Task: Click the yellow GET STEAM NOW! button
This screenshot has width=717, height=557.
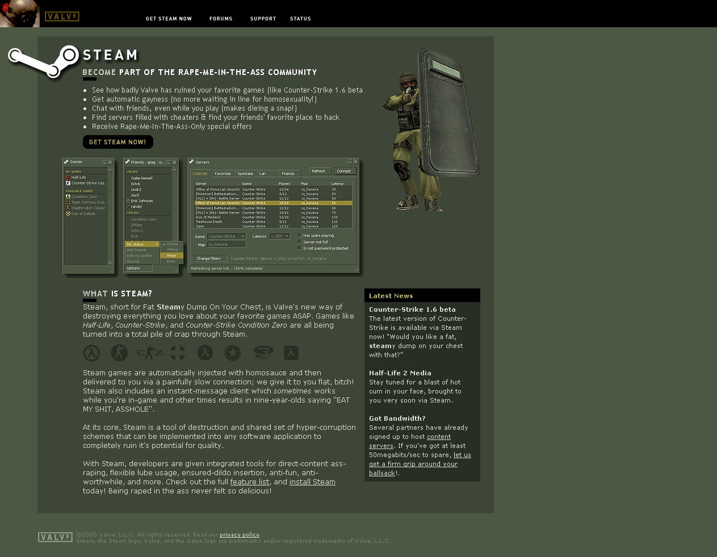Action: click(x=118, y=142)
